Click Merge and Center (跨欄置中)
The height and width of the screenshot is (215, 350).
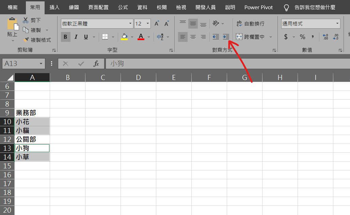pos(250,37)
